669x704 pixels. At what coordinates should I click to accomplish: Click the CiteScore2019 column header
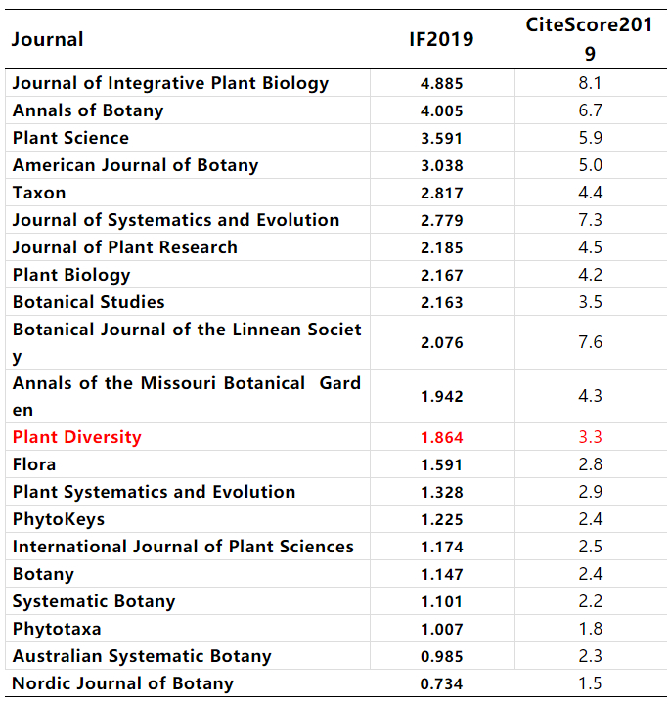(x=590, y=39)
